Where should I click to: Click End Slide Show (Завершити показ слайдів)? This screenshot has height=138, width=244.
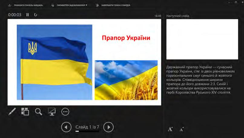pyautogui.click(x=113, y=5)
